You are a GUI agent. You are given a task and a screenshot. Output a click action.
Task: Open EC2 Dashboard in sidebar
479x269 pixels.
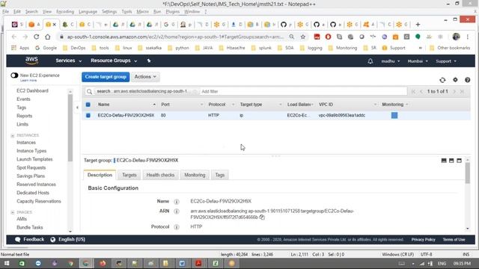pyautogui.click(x=32, y=91)
